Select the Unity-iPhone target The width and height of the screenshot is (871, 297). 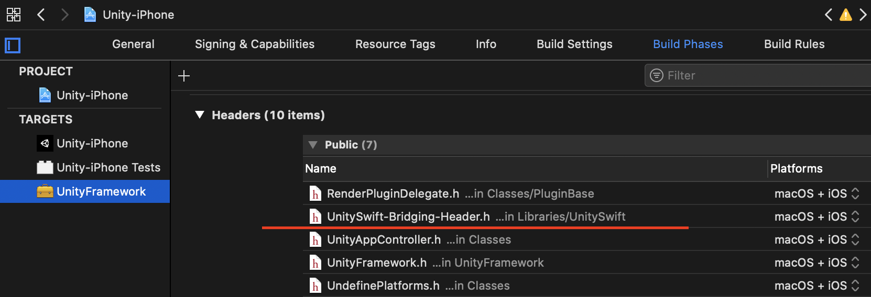84,143
